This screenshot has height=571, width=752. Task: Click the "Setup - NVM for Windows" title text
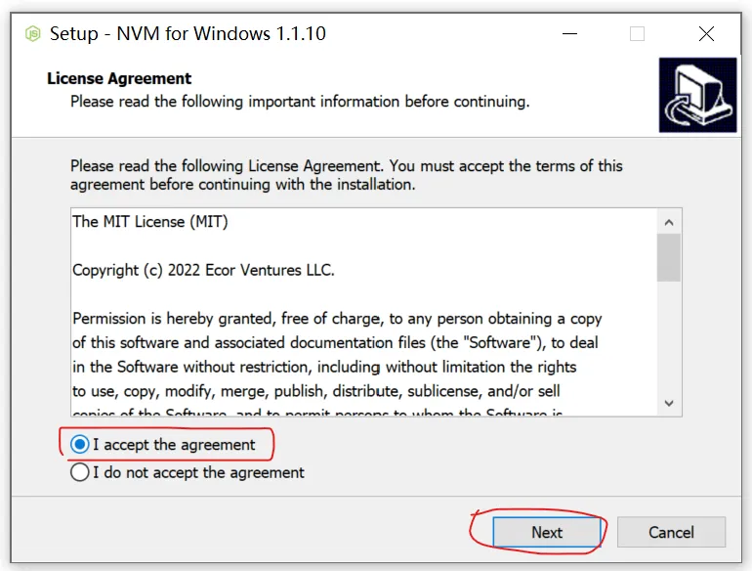pyautogui.click(x=188, y=34)
